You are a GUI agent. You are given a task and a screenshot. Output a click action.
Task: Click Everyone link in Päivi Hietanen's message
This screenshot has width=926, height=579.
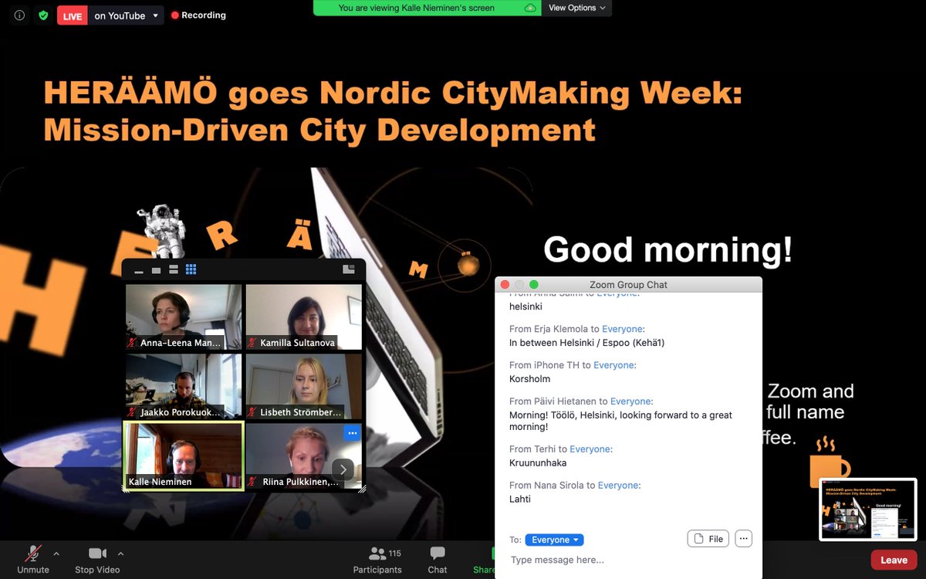(x=632, y=401)
